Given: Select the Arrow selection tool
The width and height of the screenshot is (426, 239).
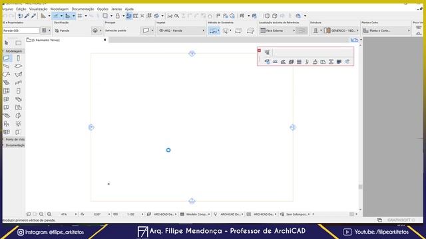Looking at the screenshot, I should click(x=7, y=42).
